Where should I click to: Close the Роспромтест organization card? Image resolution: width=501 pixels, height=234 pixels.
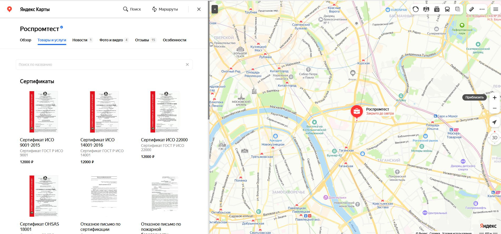point(199,9)
